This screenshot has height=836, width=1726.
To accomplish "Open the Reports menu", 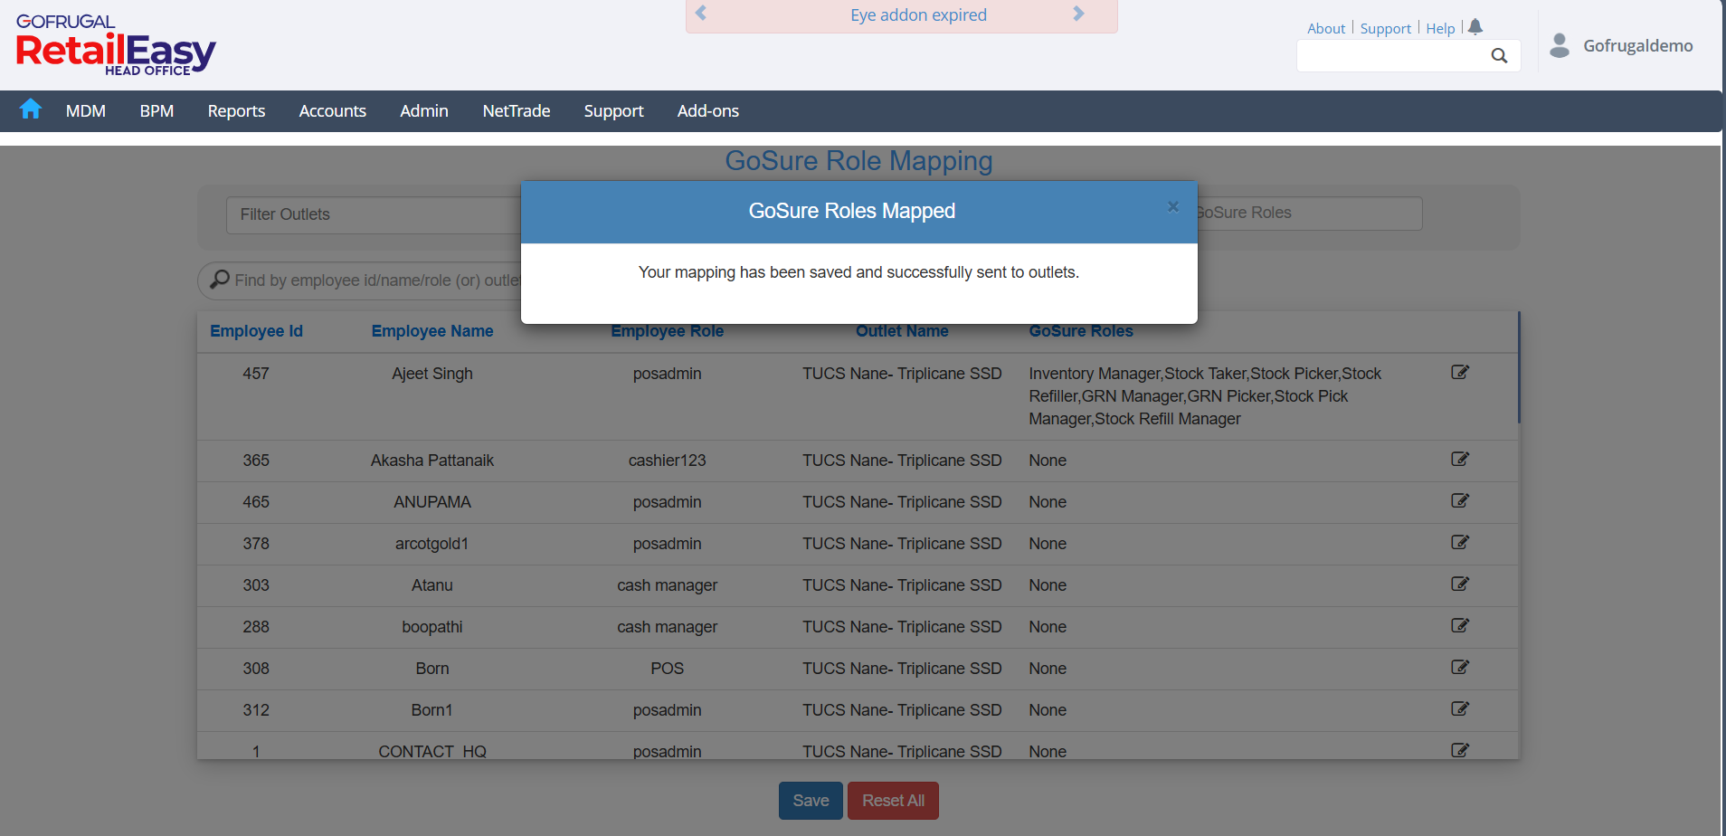I will [236, 110].
